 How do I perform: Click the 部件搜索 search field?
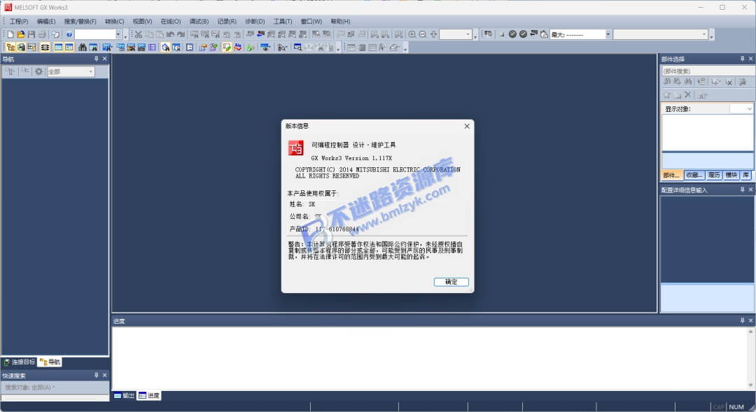[x=707, y=71]
